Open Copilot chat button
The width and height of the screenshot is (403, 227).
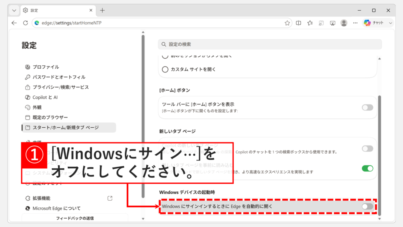pos(374,23)
